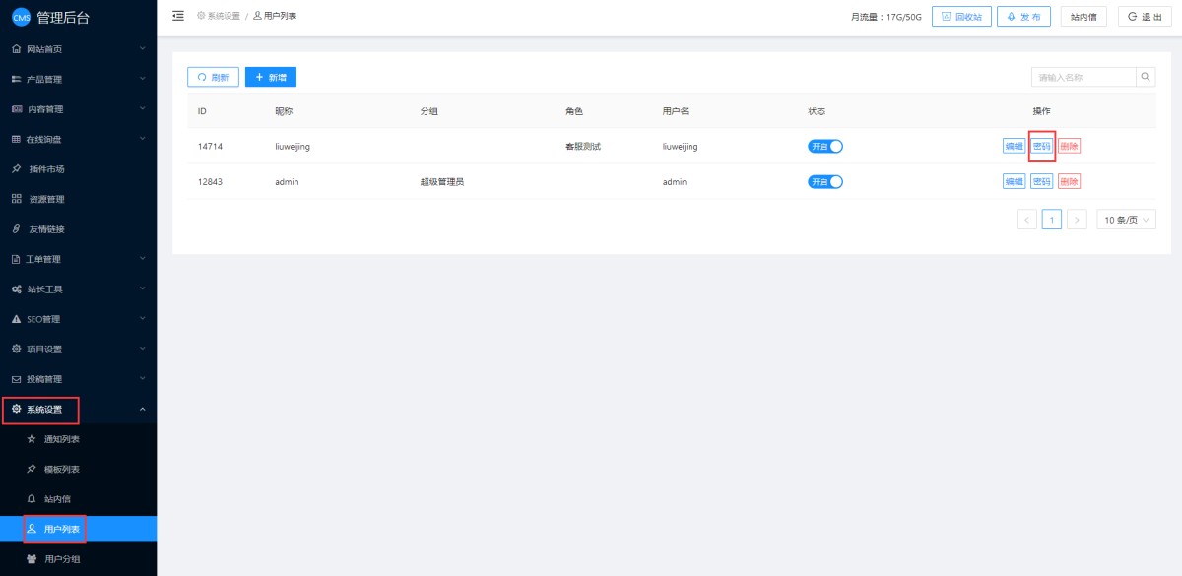Click 删除 for the admin user
The height and width of the screenshot is (576, 1182).
(x=1069, y=181)
